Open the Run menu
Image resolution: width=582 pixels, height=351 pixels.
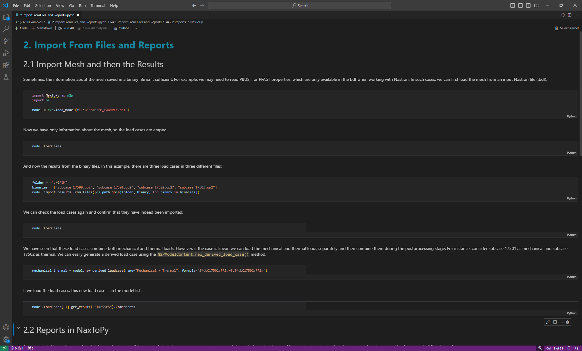click(x=82, y=5)
